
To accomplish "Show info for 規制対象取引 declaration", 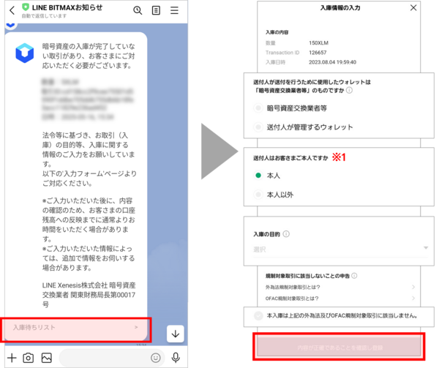I will 354,276.
